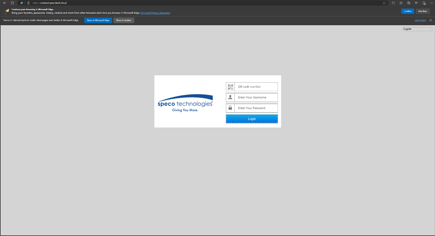Click the Show in toolbar button
The height and width of the screenshot is (236, 435).
(x=124, y=20)
